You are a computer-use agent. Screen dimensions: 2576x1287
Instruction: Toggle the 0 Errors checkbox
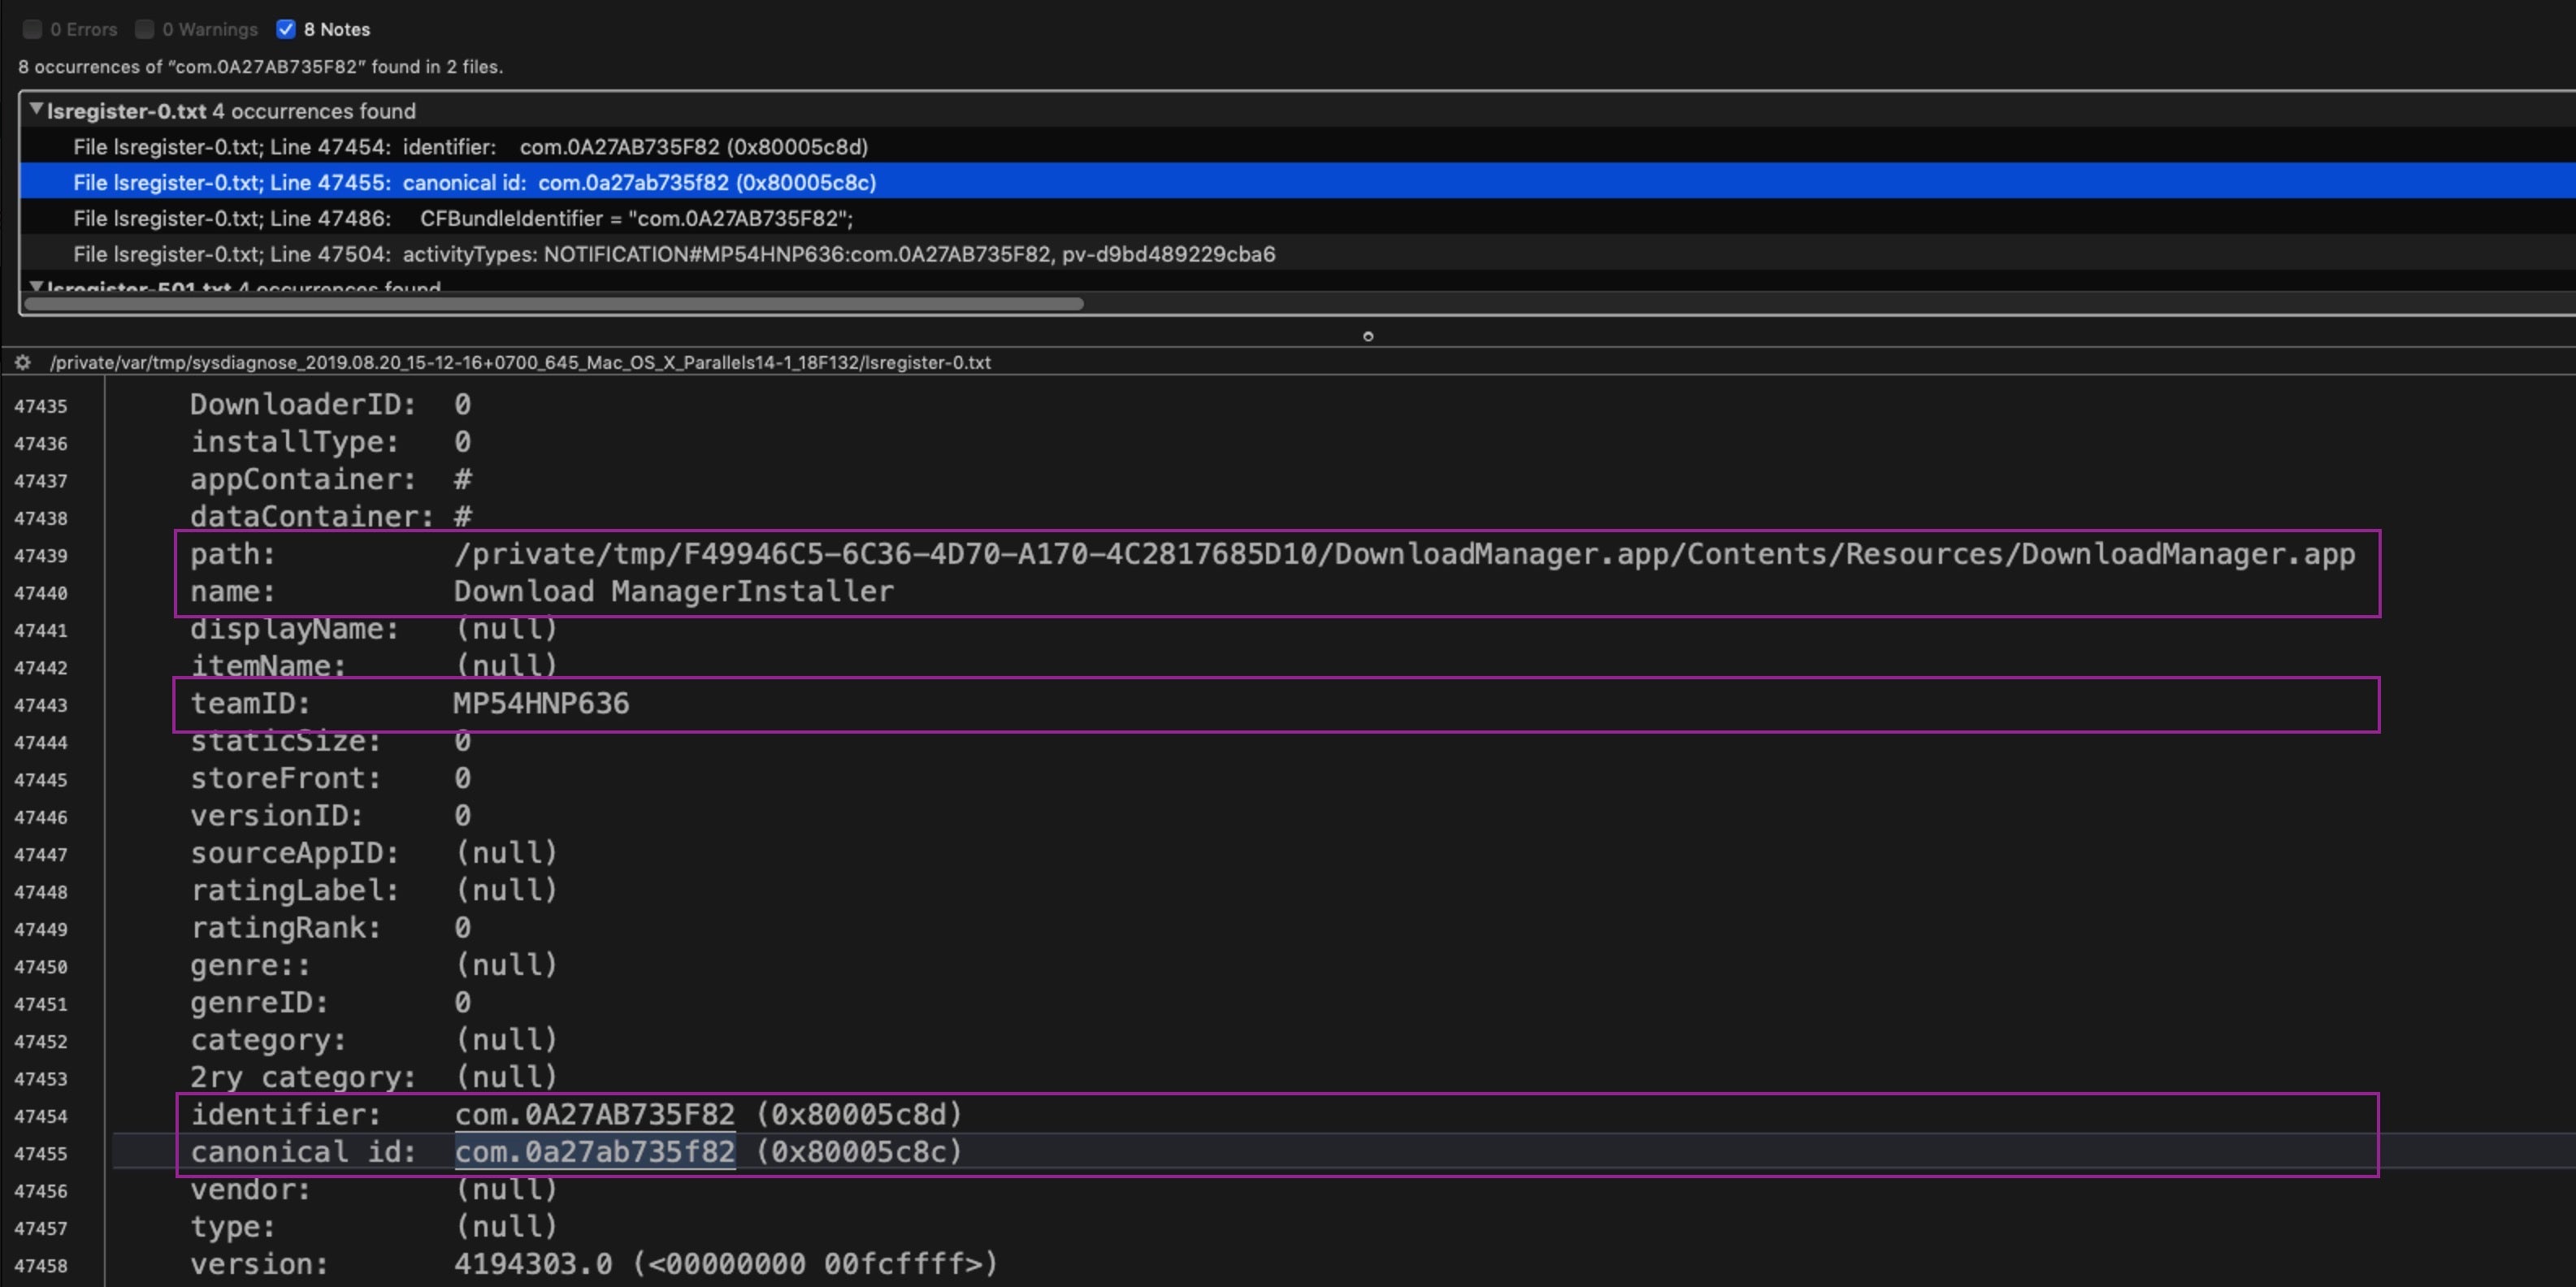(x=32, y=29)
